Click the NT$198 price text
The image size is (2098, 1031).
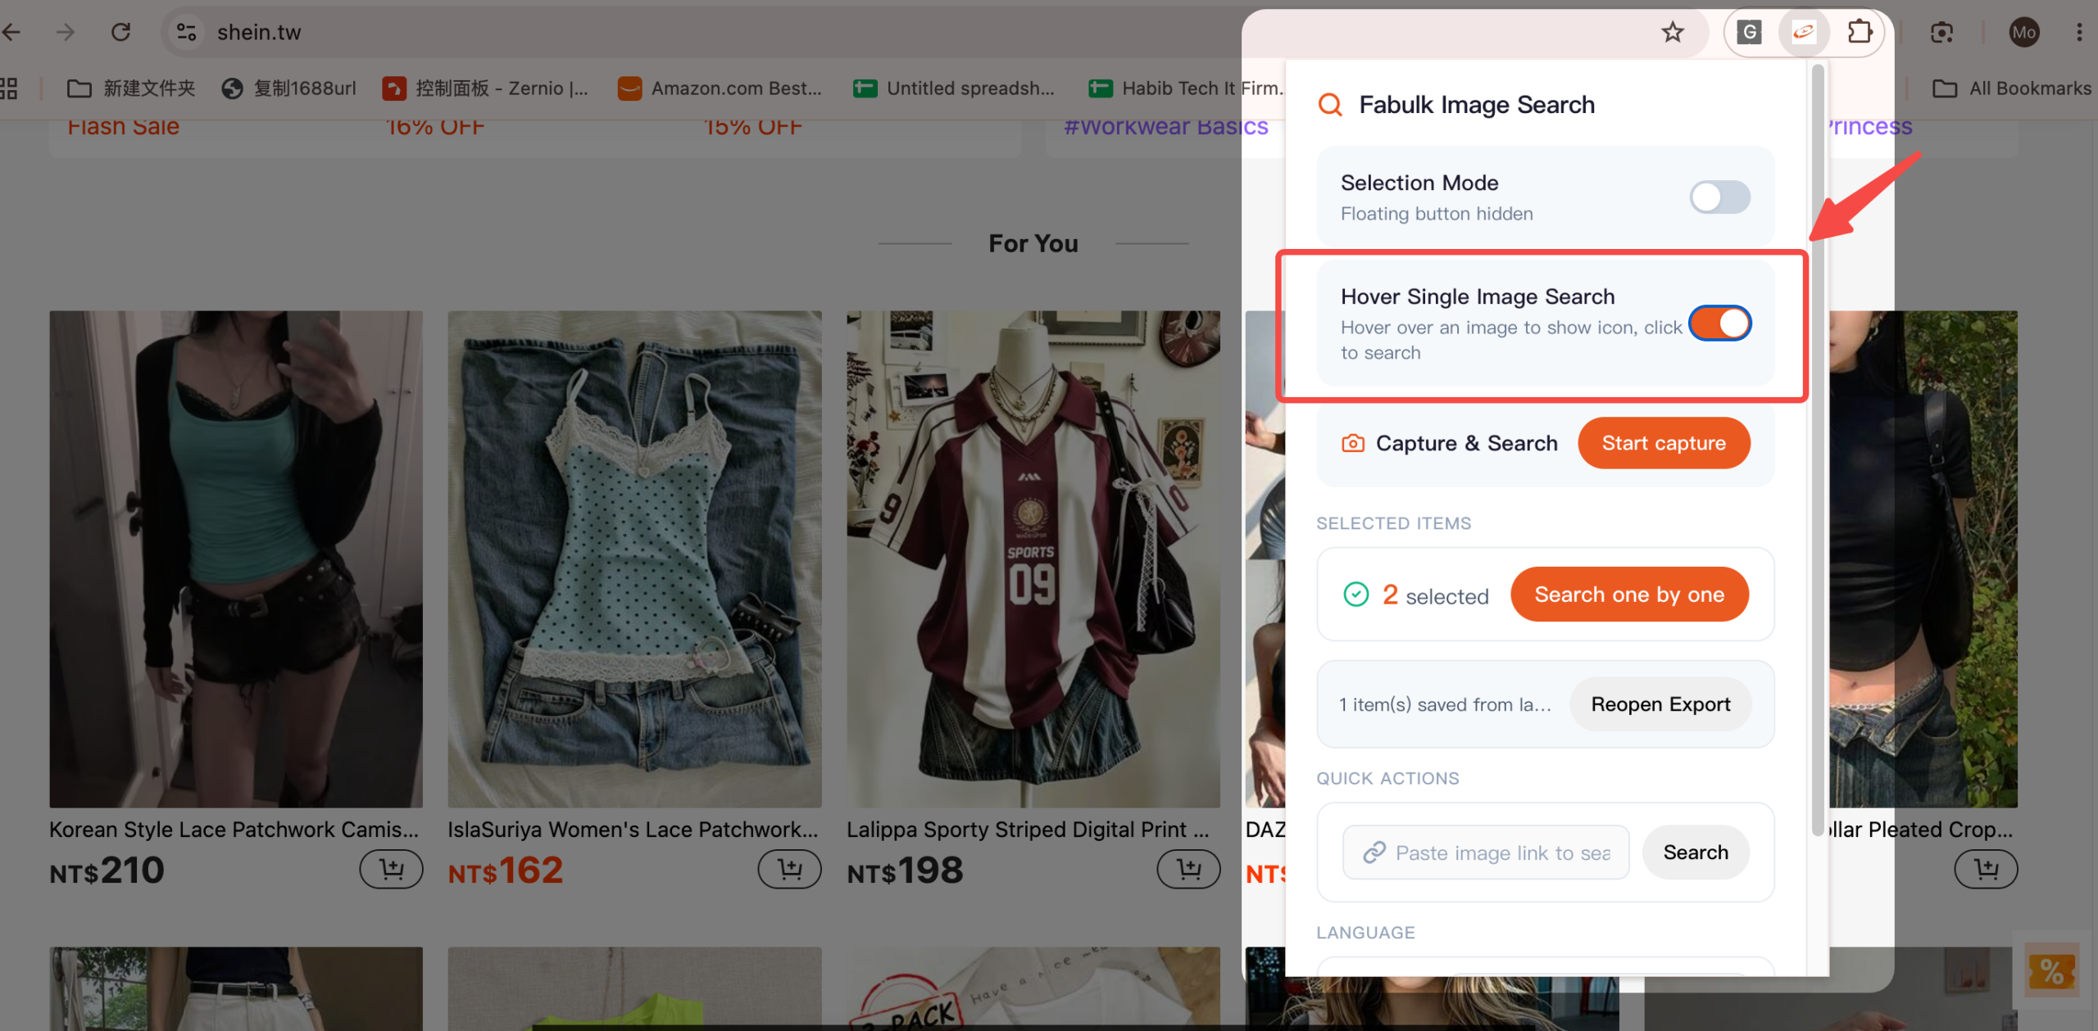[905, 870]
